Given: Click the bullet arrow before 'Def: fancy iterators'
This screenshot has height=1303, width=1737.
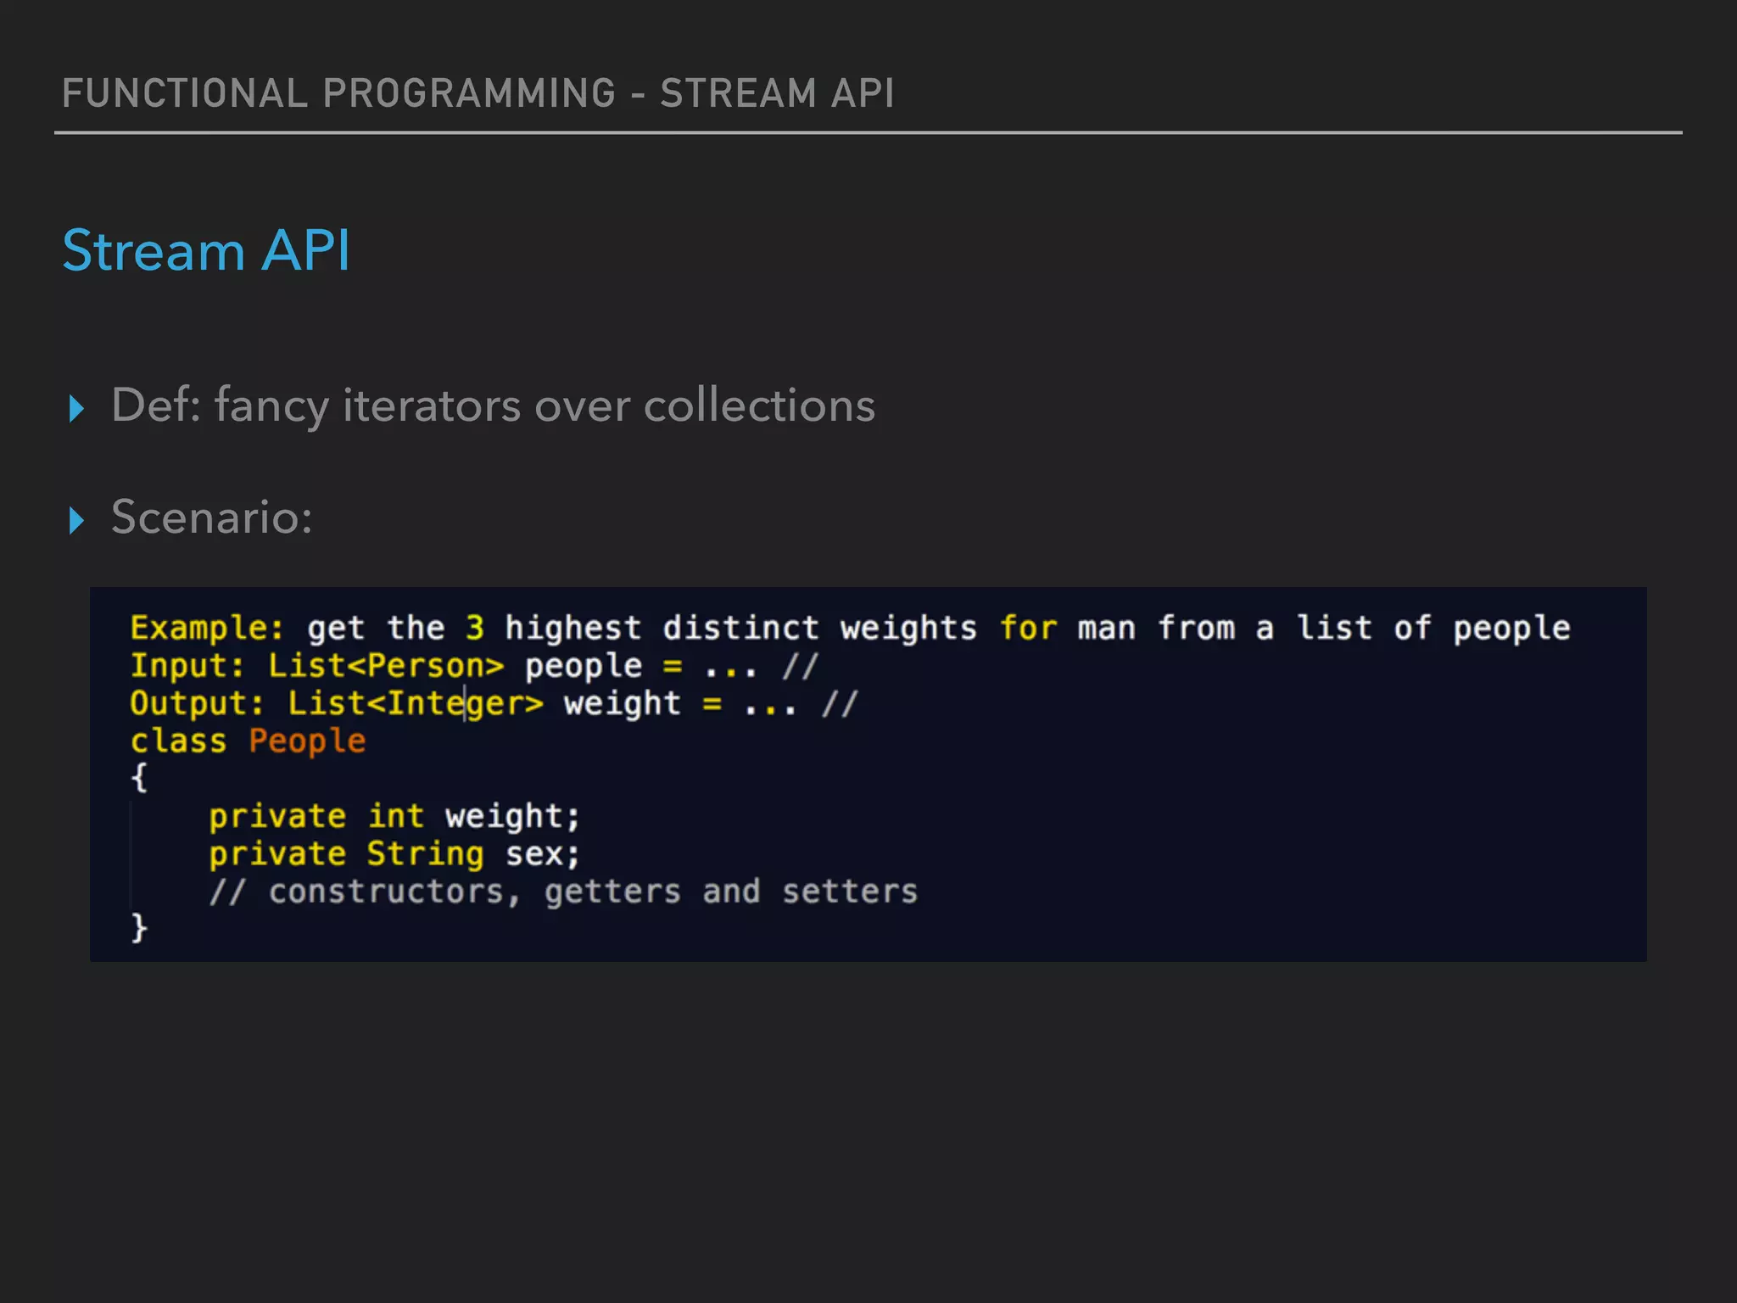Looking at the screenshot, I should tap(76, 408).
